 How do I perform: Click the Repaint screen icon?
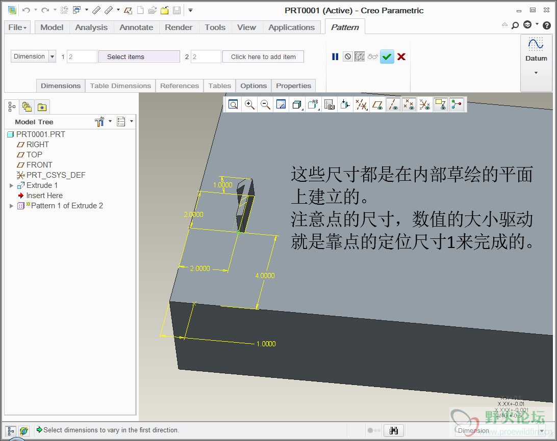281,104
